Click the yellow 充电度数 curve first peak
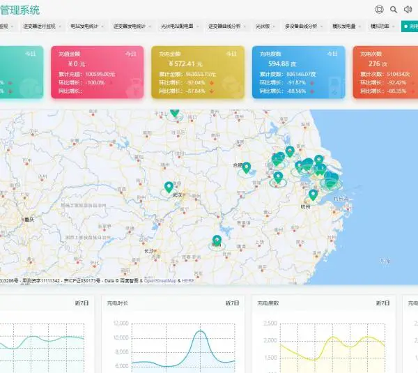 click(x=333, y=337)
